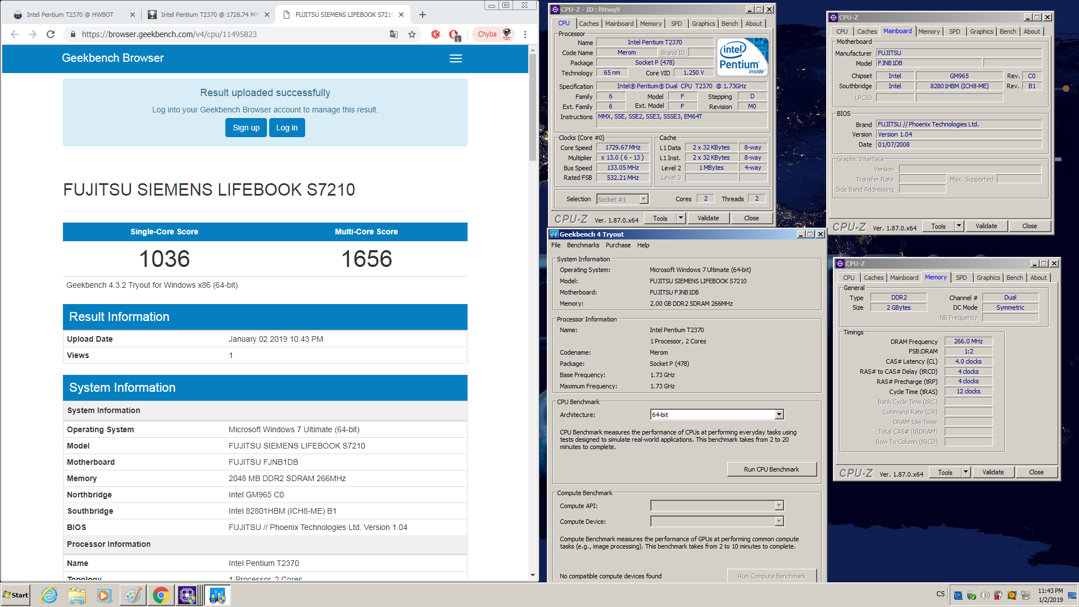Switch to Geekbench 4 in taskbar
Image resolution: width=1079 pixels, height=607 pixels.
217,595
